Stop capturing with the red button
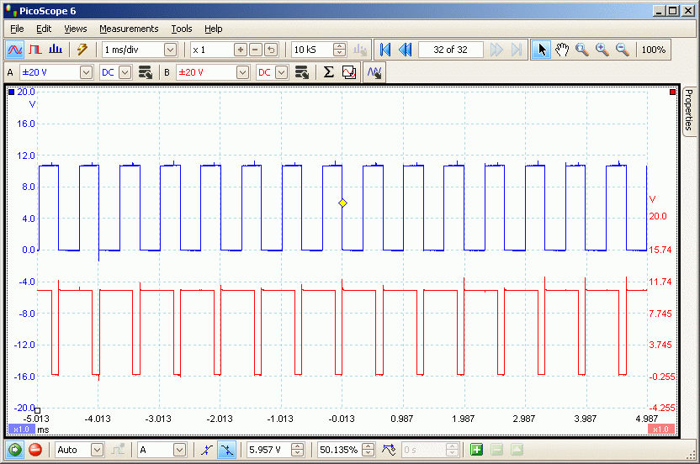The width and height of the screenshot is (700, 464). [x=35, y=450]
